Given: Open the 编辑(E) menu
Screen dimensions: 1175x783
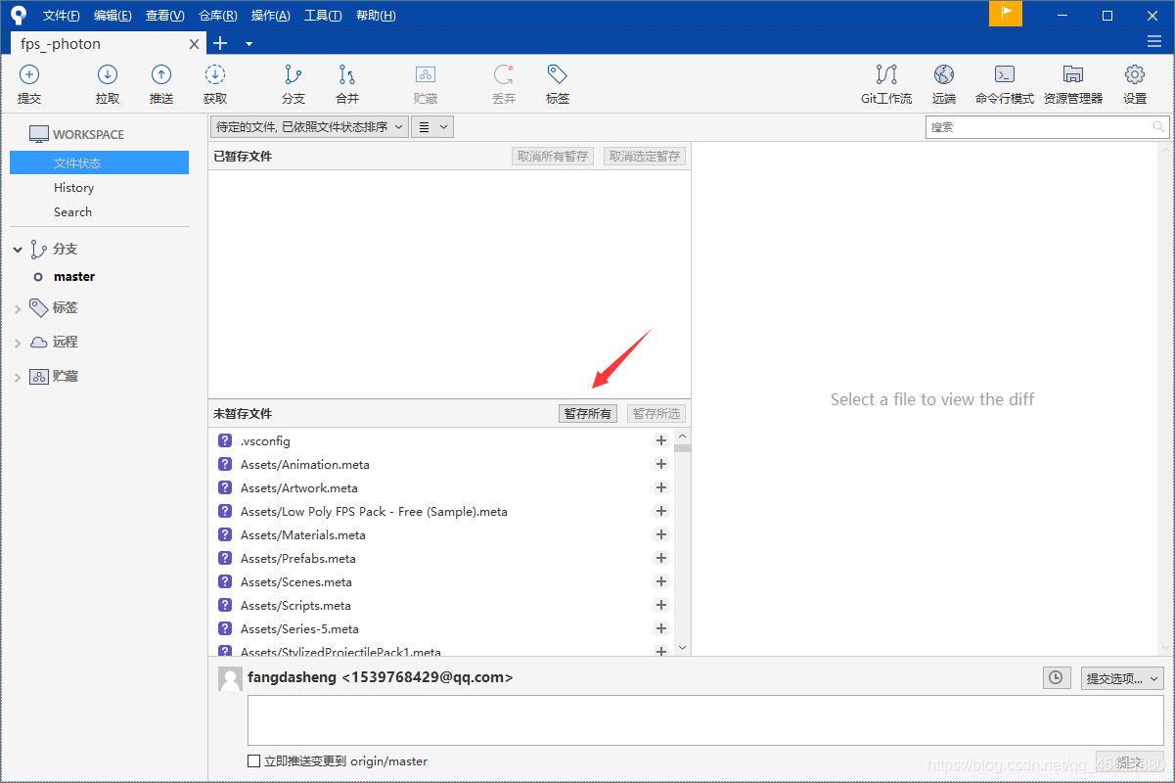Looking at the screenshot, I should (113, 16).
